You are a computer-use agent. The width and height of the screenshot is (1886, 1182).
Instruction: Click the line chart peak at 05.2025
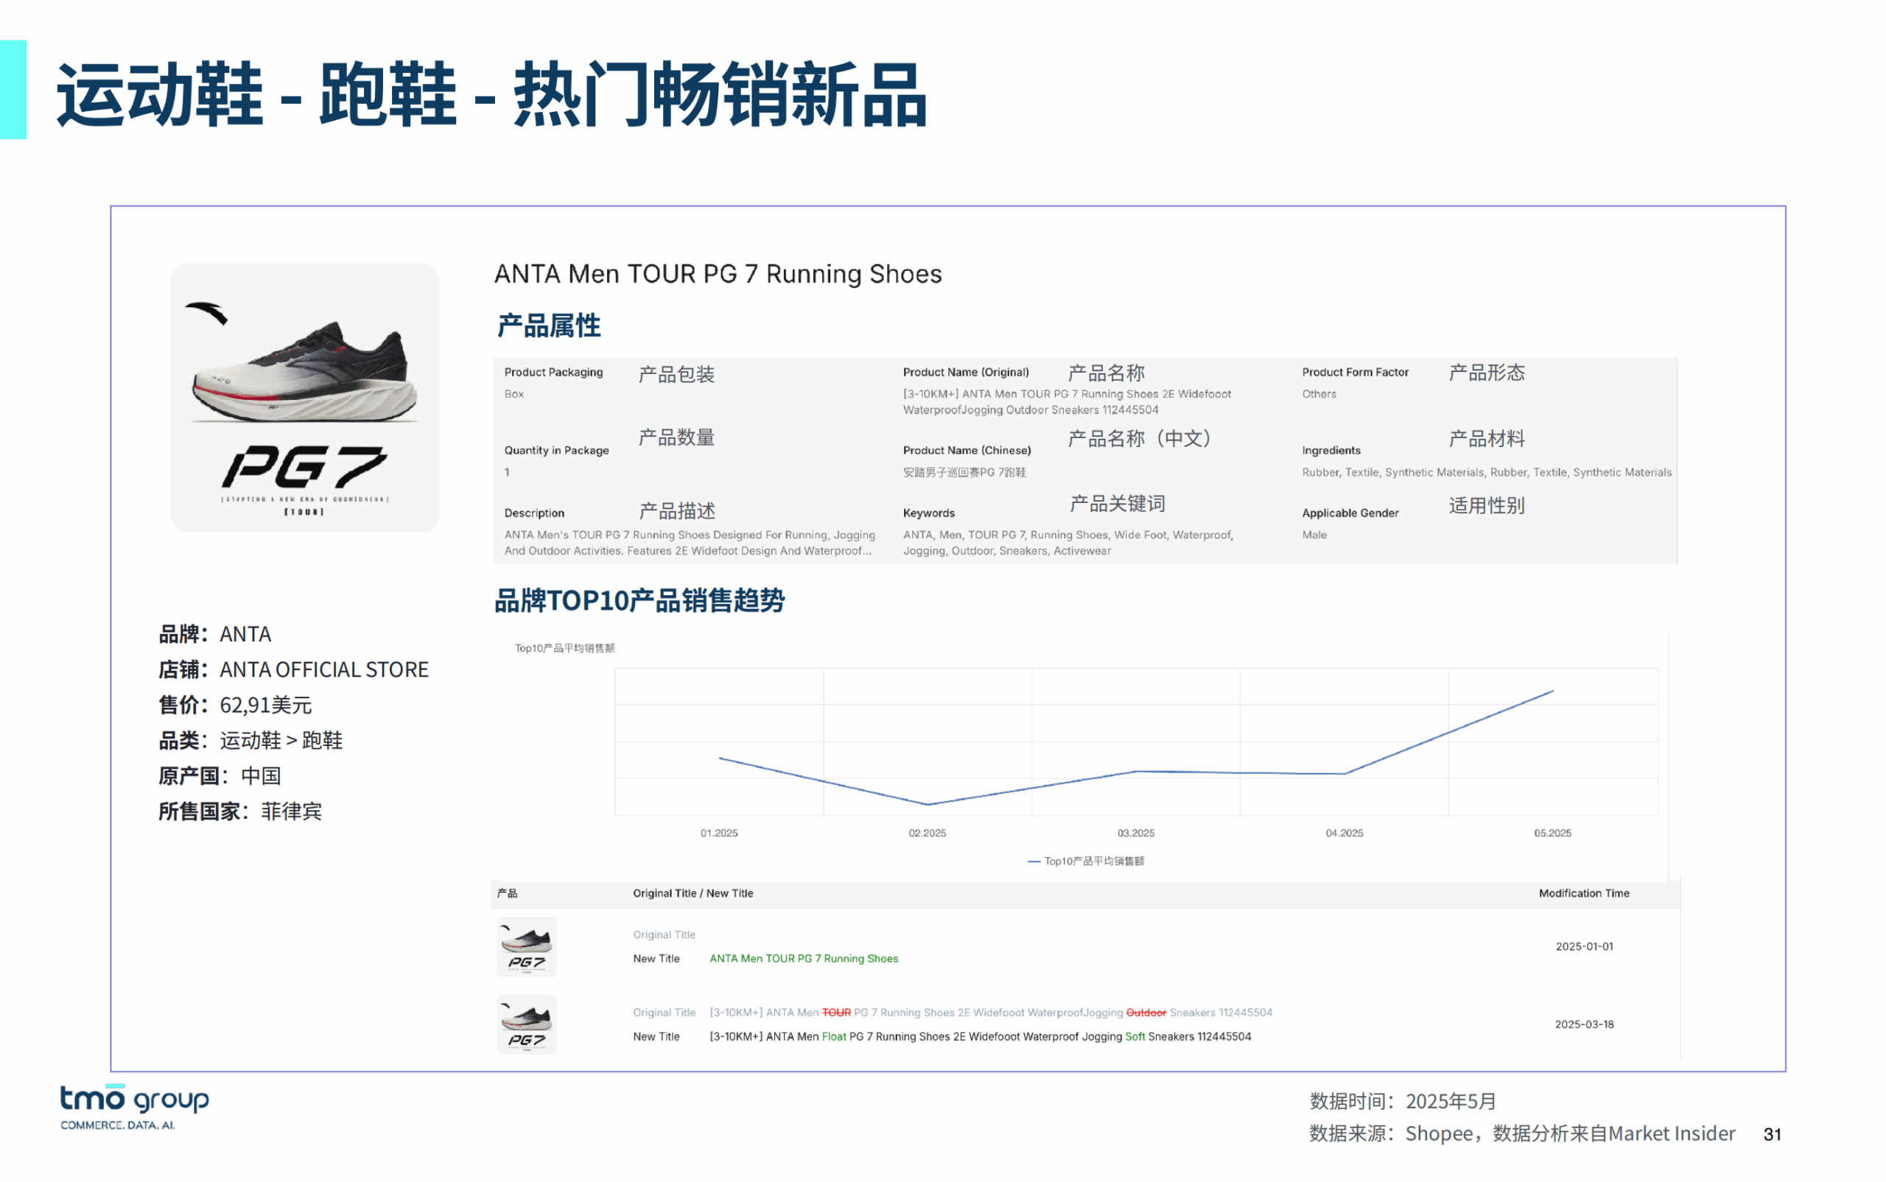coord(1552,691)
